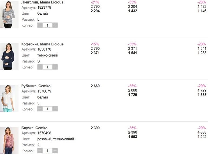Image resolution: width=208 pixels, height=155 pixels.
Task: Decrease quantity of Блузка Gemko
Action: pyautogui.click(x=40, y=151)
